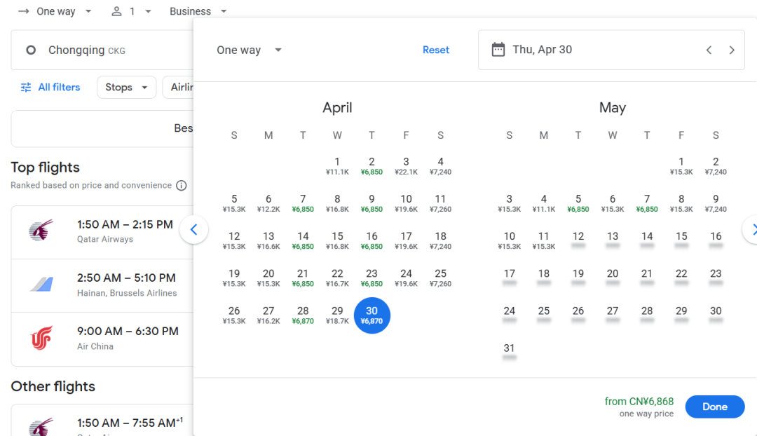
Task: Open the Business cabin class dropdown
Action: [x=198, y=11]
